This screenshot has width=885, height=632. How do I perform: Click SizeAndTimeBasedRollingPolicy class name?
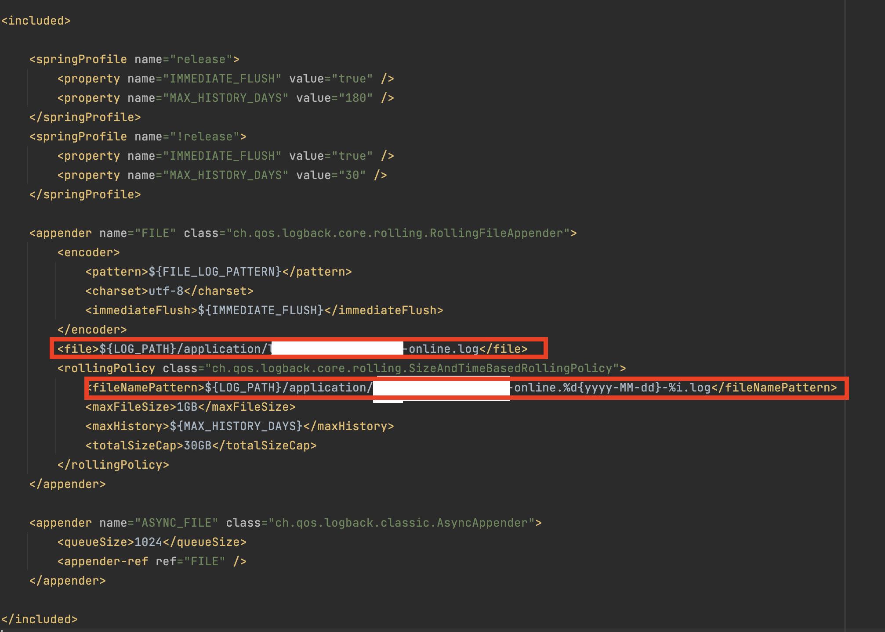point(510,368)
